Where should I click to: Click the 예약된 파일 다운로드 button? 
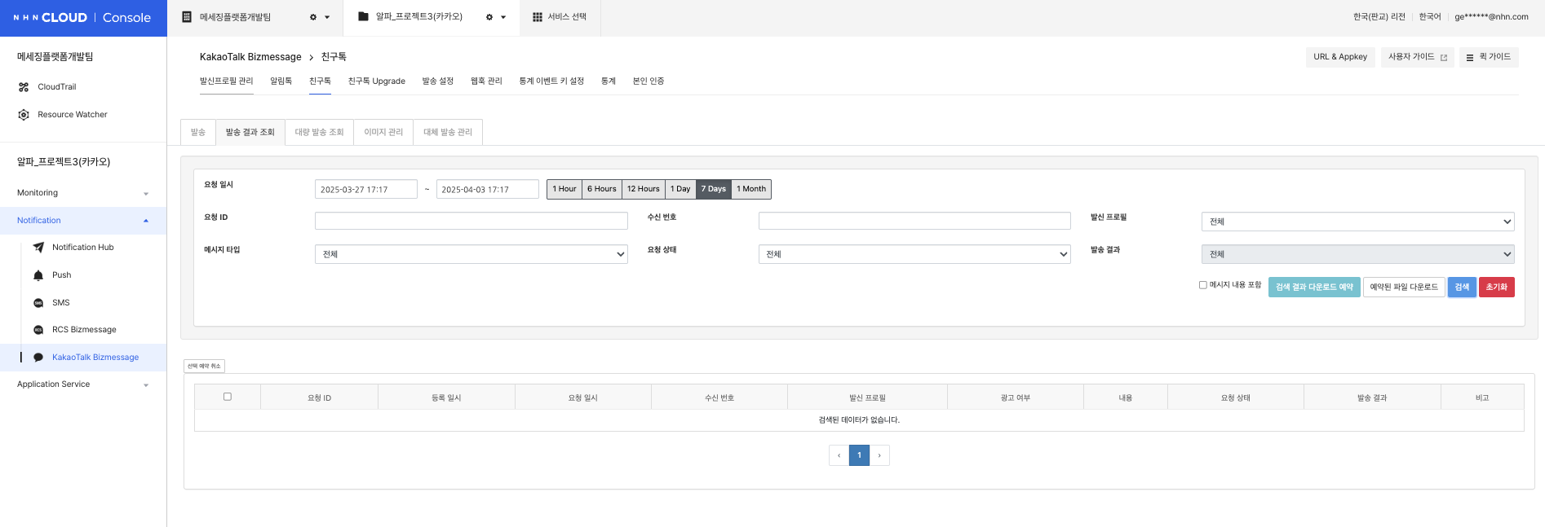pyautogui.click(x=1404, y=288)
